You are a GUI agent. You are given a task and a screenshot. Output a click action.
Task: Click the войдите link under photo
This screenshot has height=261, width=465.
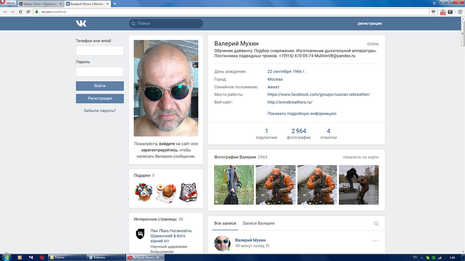[167, 144]
